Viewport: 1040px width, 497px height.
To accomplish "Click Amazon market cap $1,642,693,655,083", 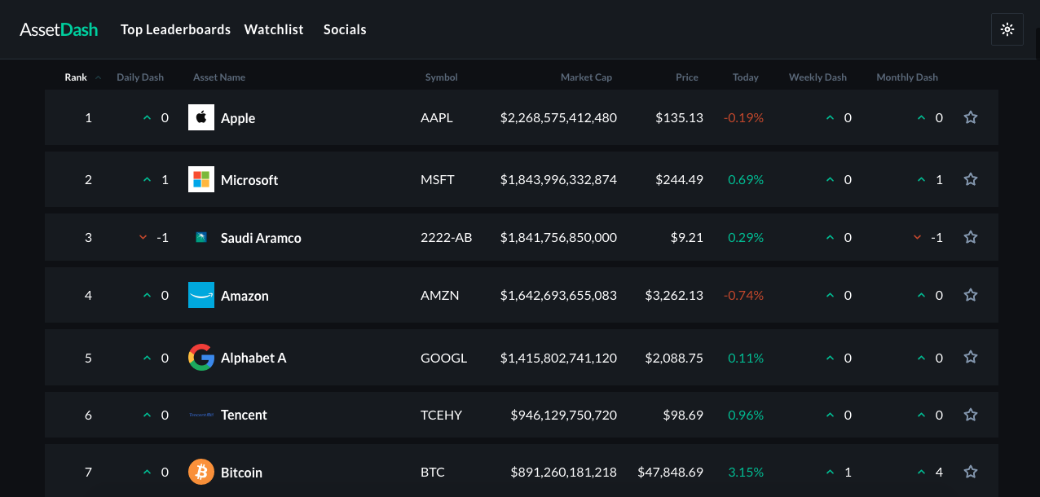I will (558, 295).
